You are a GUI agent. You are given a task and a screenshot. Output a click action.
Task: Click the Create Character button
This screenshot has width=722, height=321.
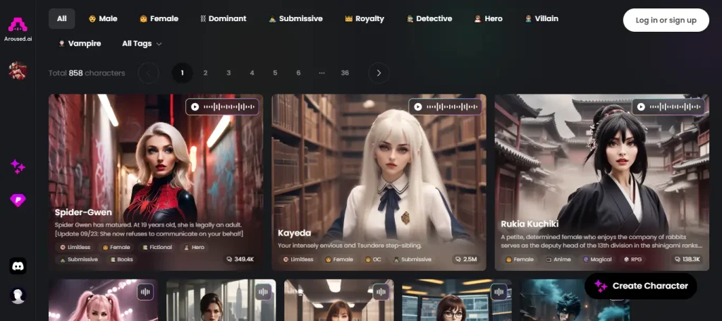pyautogui.click(x=640, y=286)
